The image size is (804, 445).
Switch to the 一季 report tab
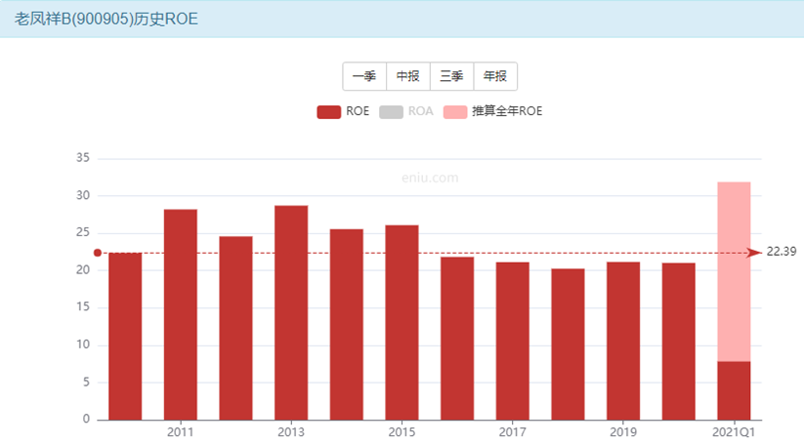[x=363, y=76]
